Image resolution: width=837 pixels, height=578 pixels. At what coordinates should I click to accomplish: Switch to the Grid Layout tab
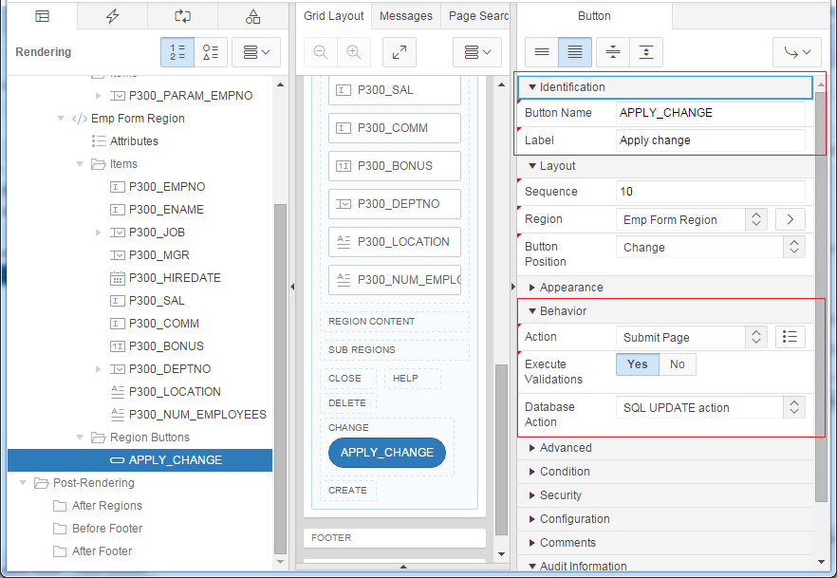(334, 16)
